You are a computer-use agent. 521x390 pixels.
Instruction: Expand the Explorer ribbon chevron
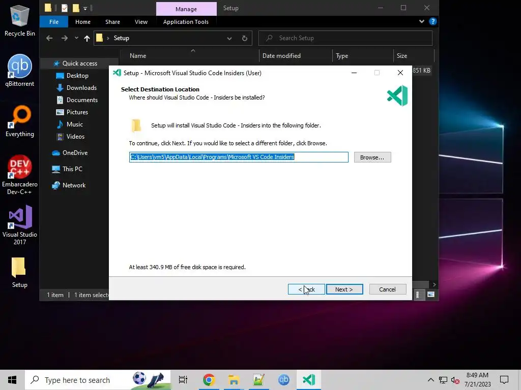pos(422,21)
